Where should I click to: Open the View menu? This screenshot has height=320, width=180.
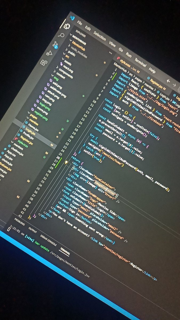click(112, 44)
